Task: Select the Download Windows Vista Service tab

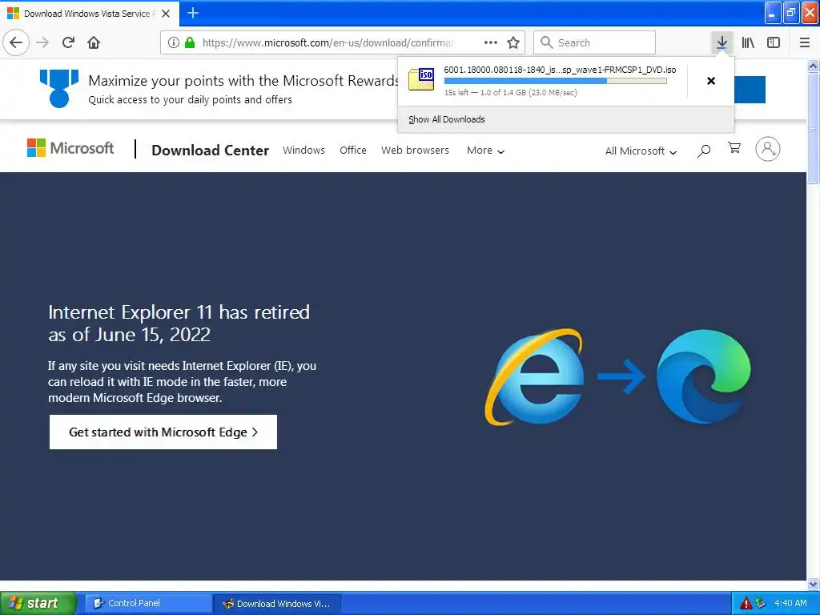Action: coord(90,14)
